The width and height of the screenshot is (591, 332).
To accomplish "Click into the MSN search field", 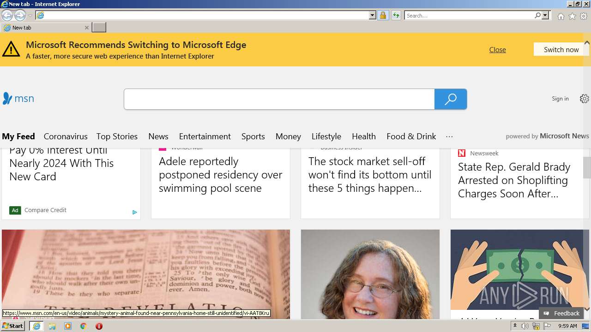I will [279, 99].
